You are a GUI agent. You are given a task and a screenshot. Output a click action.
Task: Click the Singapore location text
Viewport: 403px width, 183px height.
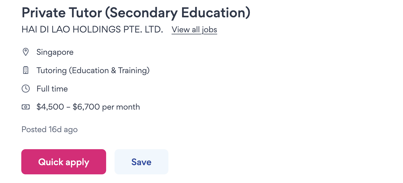point(55,52)
